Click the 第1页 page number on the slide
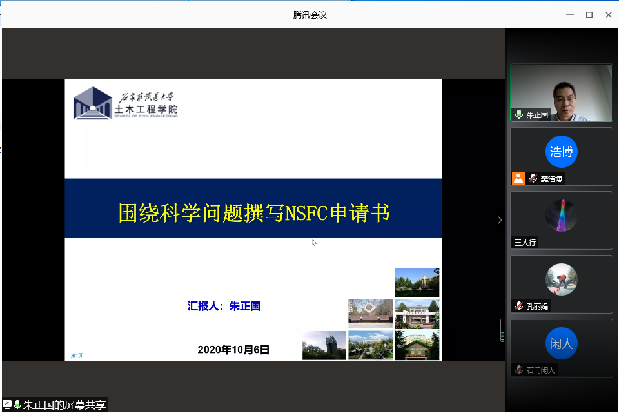This screenshot has height=413, width=619. 77,355
